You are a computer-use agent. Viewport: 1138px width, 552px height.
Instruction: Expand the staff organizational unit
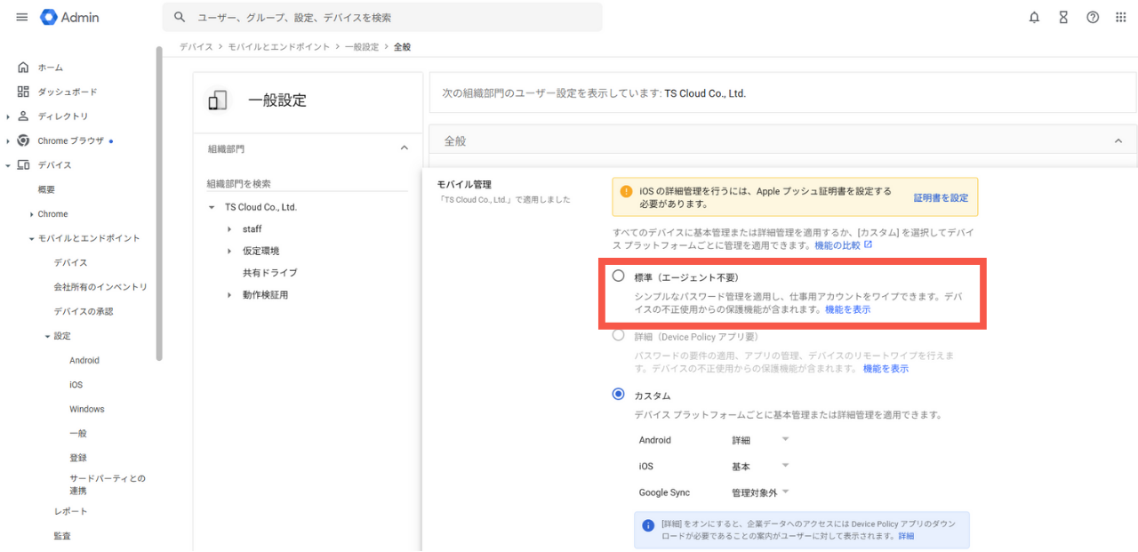[229, 229]
